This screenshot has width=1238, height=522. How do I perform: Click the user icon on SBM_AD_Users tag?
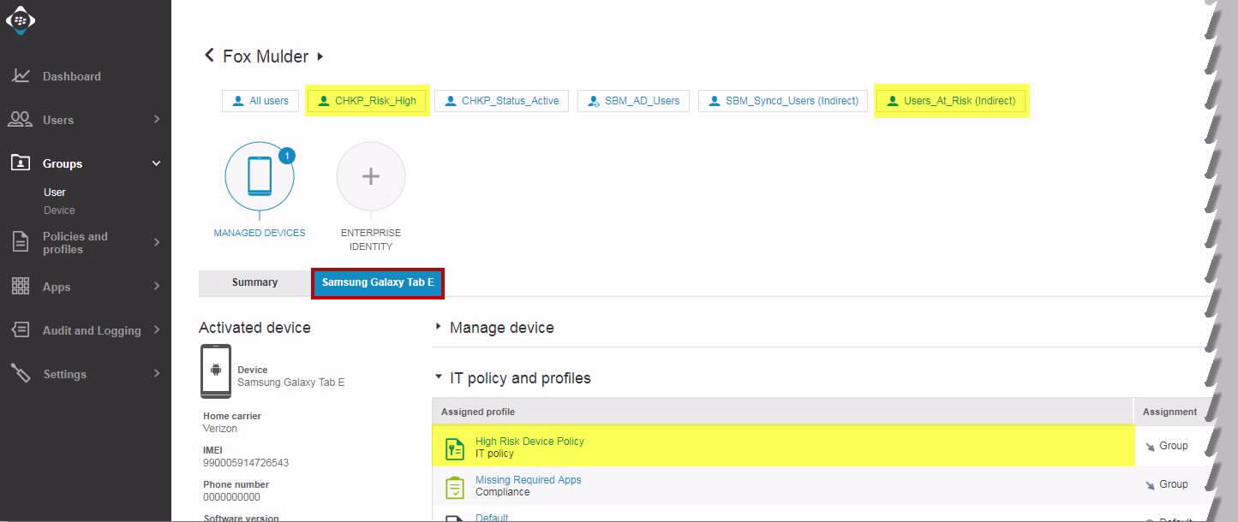coord(594,101)
